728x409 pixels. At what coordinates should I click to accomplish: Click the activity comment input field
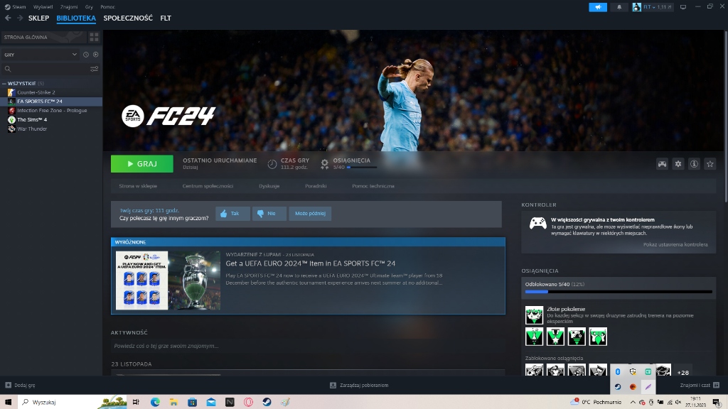(x=307, y=346)
